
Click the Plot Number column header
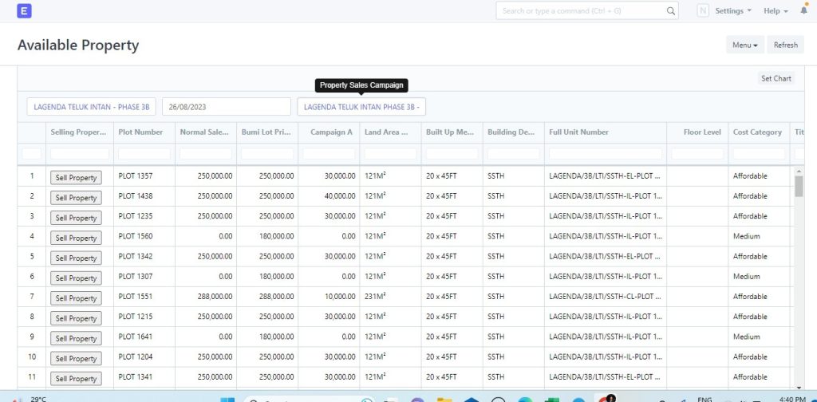(x=141, y=132)
